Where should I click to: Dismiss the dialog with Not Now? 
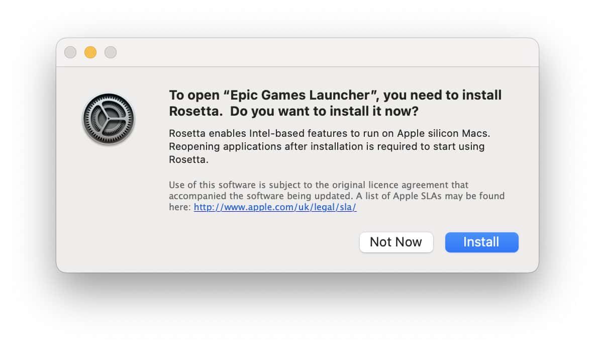coord(396,242)
